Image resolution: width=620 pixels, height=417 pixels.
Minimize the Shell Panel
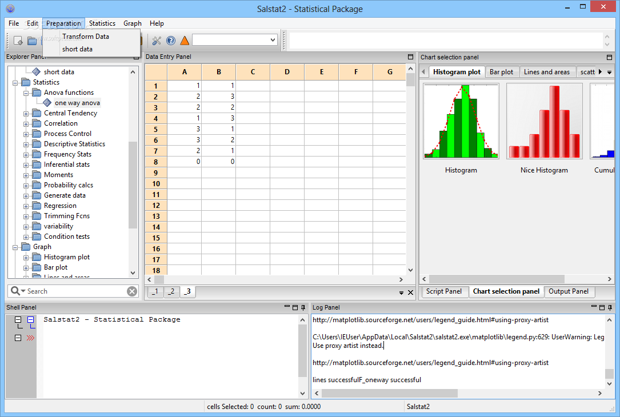[x=287, y=307]
